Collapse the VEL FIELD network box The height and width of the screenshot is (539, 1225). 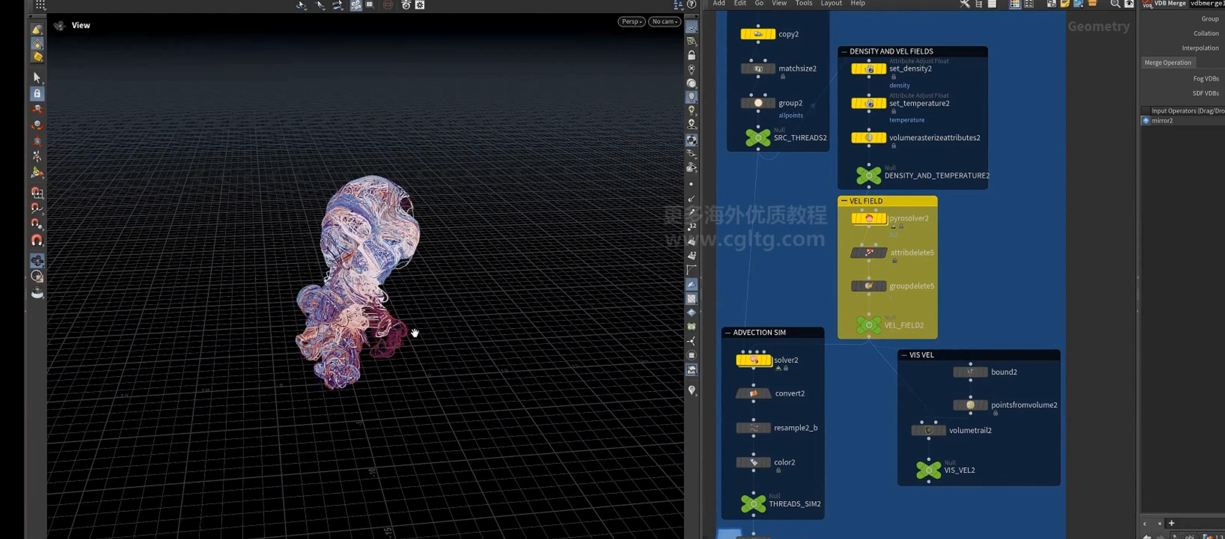(x=844, y=201)
